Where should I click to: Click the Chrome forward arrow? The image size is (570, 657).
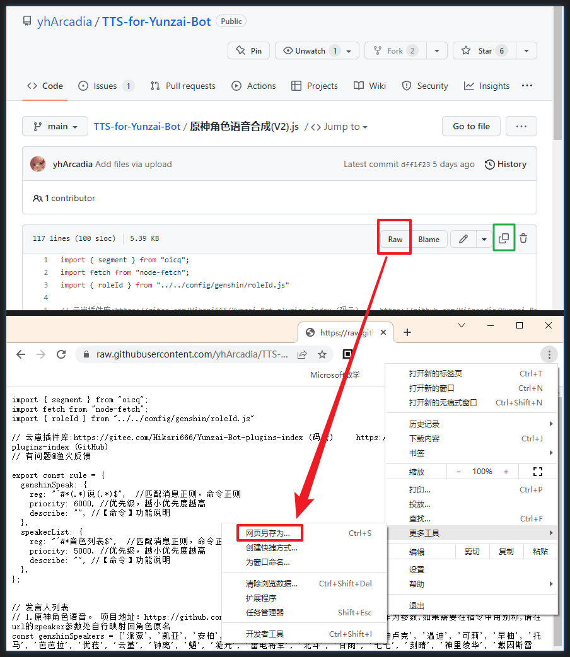click(x=40, y=354)
